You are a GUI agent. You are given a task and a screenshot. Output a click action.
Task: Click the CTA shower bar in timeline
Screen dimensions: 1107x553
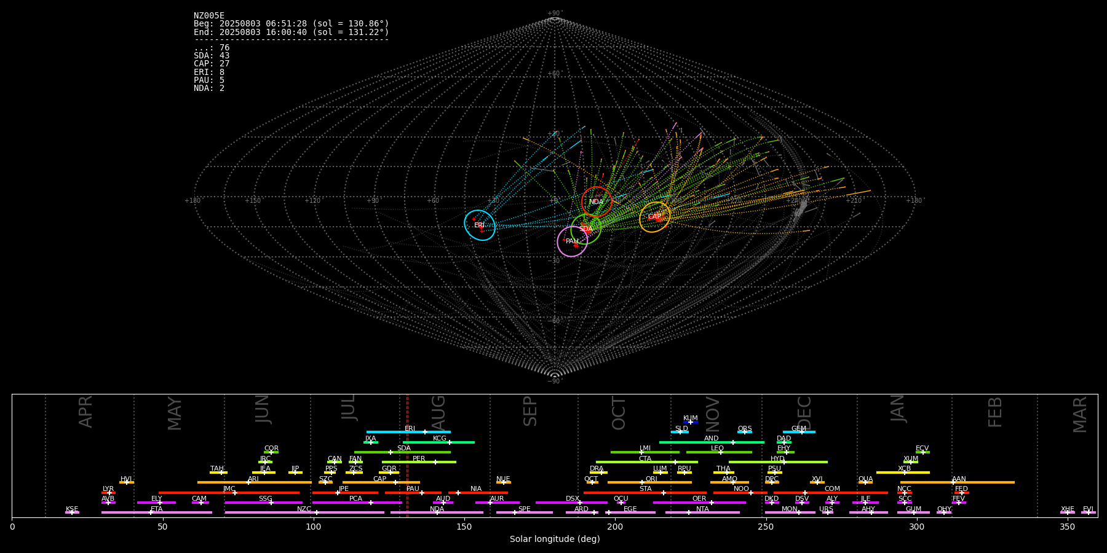click(x=647, y=462)
